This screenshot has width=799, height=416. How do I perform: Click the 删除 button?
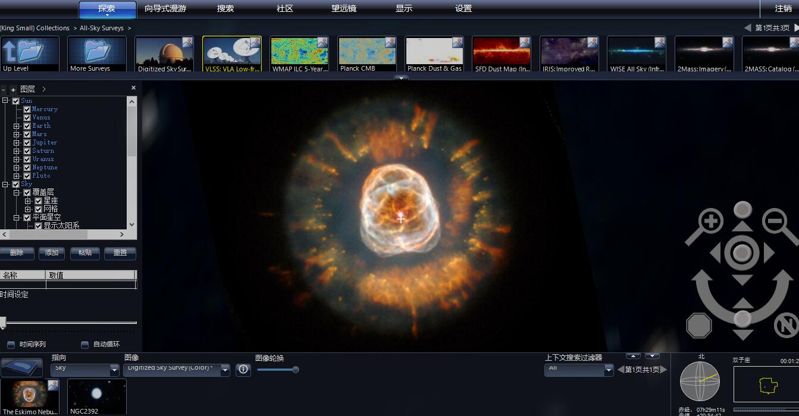pos(17,253)
